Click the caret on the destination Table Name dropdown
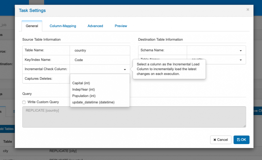 [240, 60]
